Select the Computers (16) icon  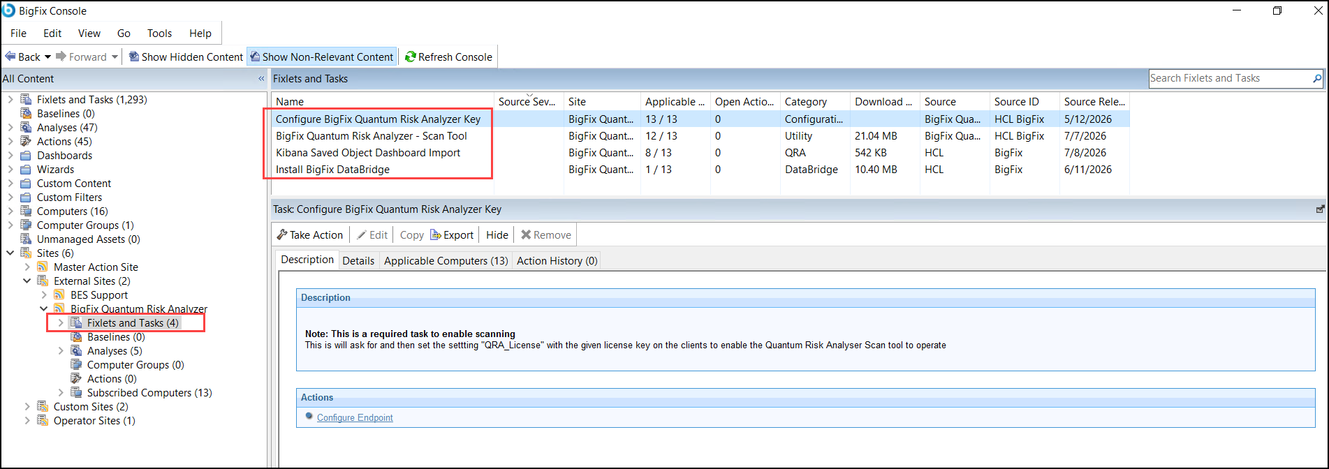(26, 211)
